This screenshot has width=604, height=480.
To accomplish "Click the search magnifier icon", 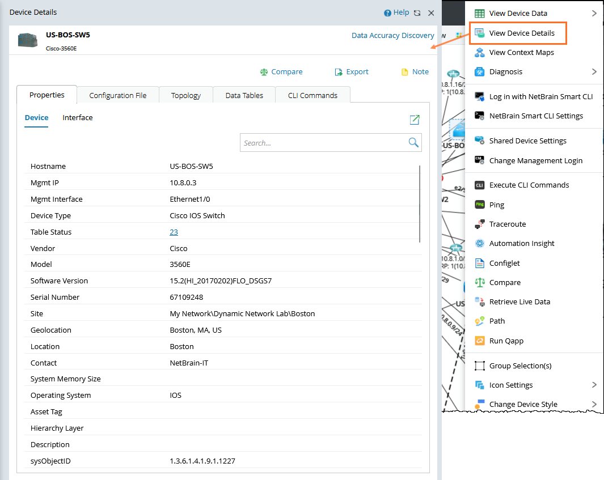I will [x=413, y=143].
